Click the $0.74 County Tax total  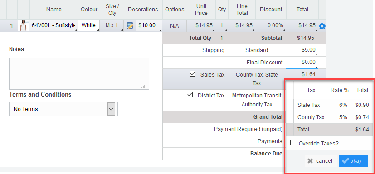pyautogui.click(x=362, y=117)
